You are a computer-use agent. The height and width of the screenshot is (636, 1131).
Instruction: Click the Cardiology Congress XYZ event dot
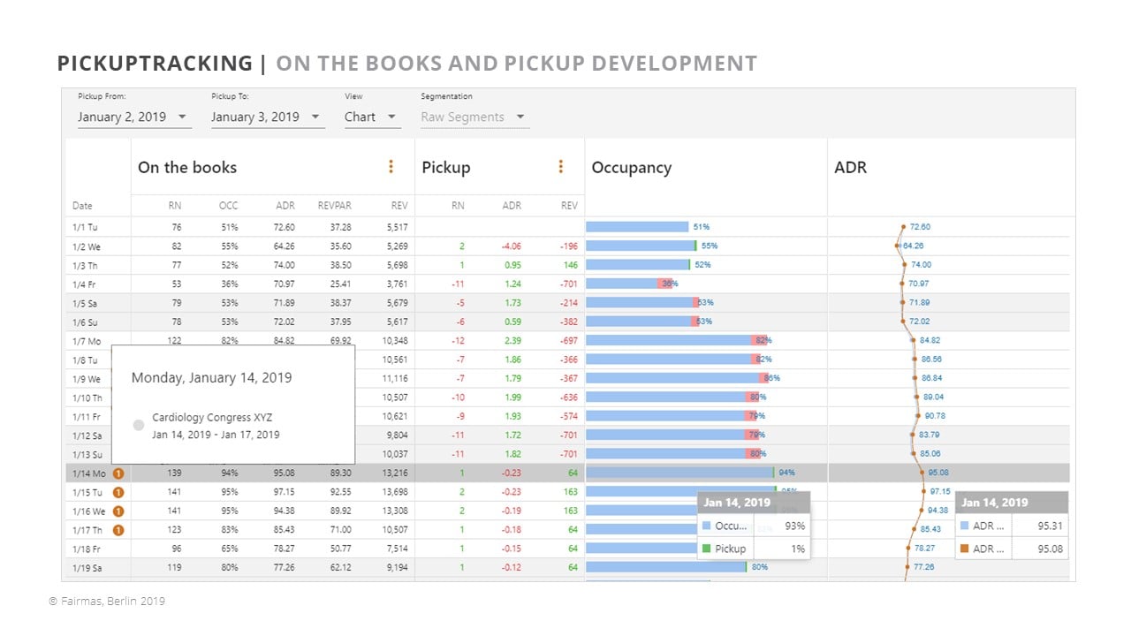point(138,426)
